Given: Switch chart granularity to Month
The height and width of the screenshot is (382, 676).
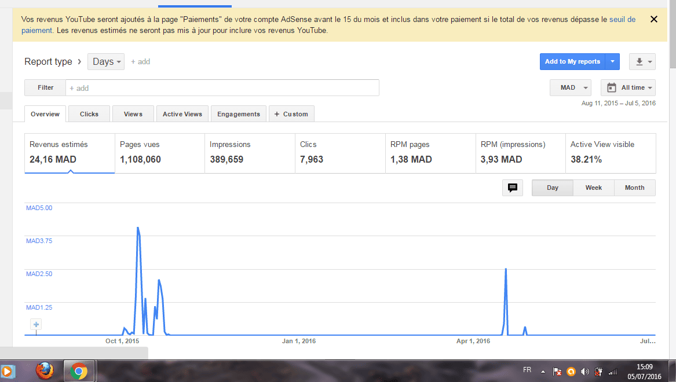Looking at the screenshot, I should tap(635, 188).
